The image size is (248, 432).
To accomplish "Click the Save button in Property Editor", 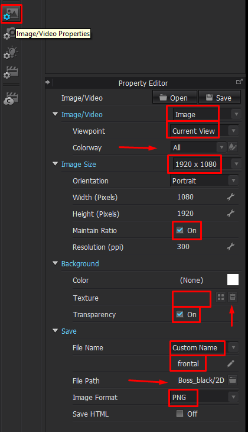I will (x=220, y=98).
